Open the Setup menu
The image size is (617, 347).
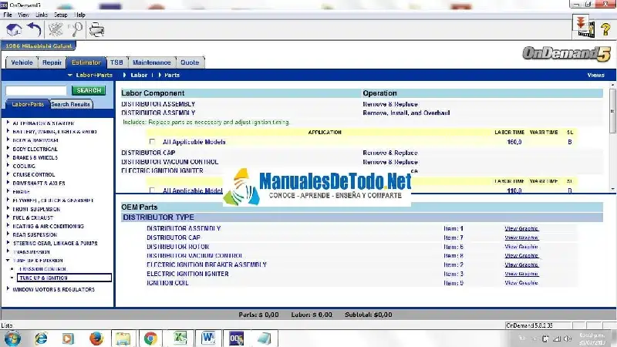tap(60, 15)
